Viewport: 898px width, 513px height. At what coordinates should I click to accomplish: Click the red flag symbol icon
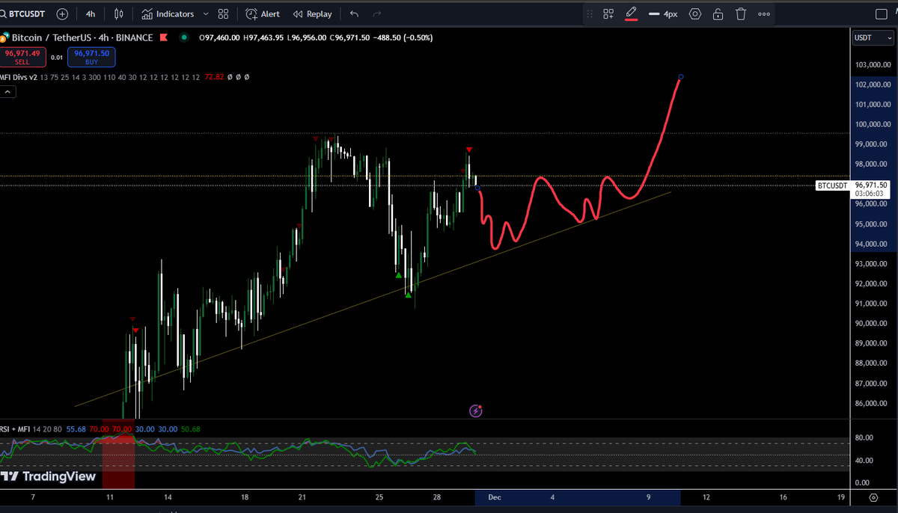click(x=164, y=37)
